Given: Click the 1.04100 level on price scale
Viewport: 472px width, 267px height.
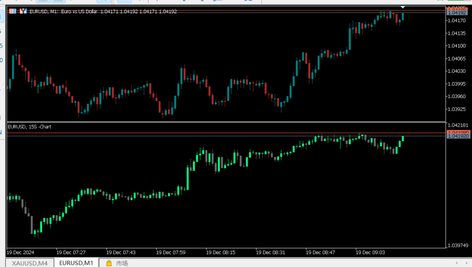Looking at the screenshot, I should (456, 46).
